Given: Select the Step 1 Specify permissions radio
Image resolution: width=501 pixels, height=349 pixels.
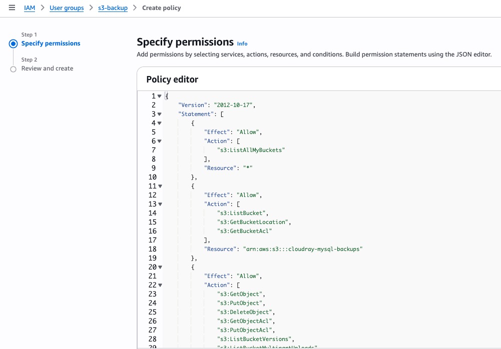Looking at the screenshot, I should click(x=14, y=43).
